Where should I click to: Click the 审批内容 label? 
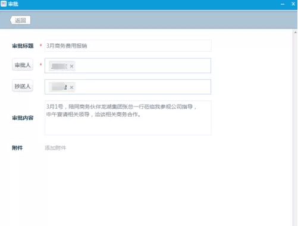click(x=23, y=118)
